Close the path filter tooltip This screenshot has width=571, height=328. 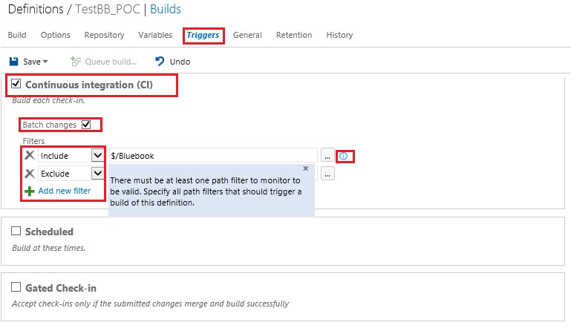click(305, 168)
